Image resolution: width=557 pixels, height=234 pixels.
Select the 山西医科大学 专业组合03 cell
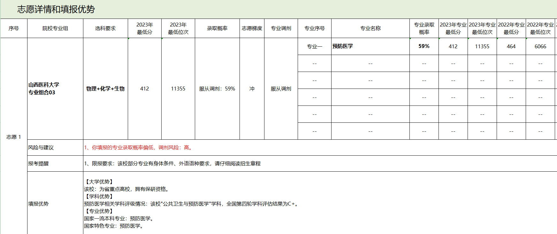pyautogui.click(x=55, y=89)
